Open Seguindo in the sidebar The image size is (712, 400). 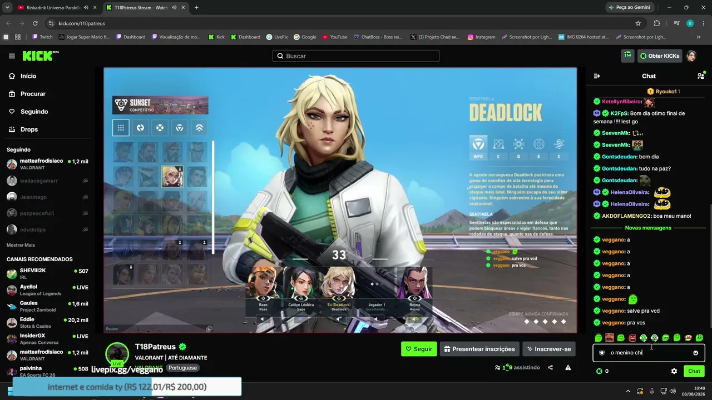[x=28, y=112]
